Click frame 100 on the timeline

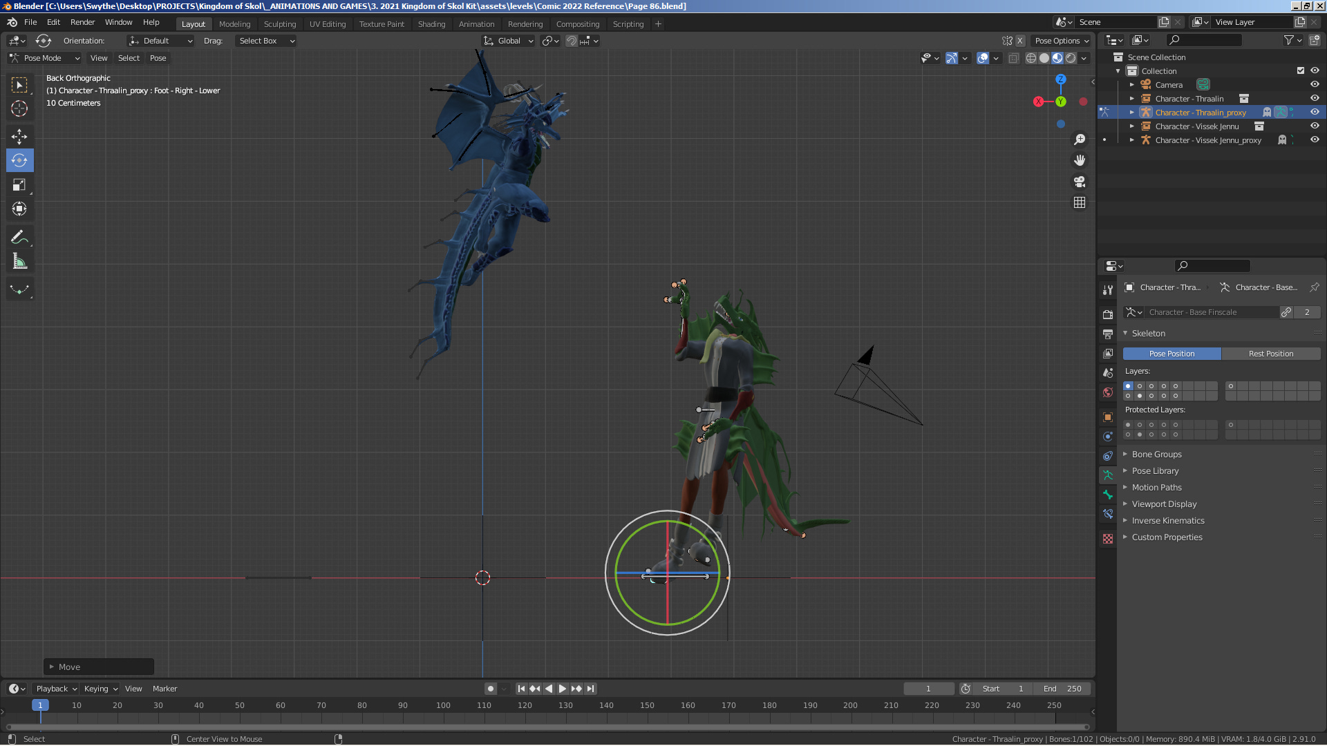click(443, 706)
